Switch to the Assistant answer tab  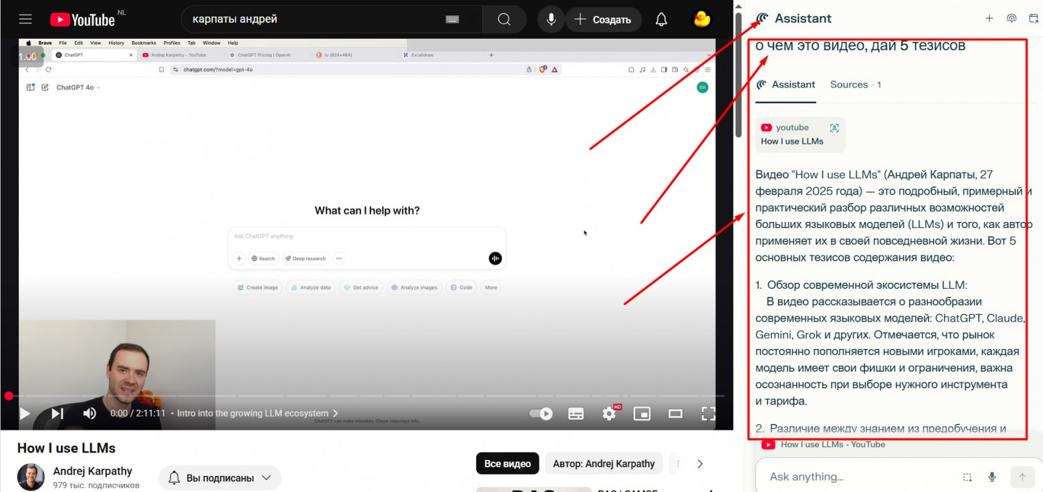pyautogui.click(x=786, y=85)
